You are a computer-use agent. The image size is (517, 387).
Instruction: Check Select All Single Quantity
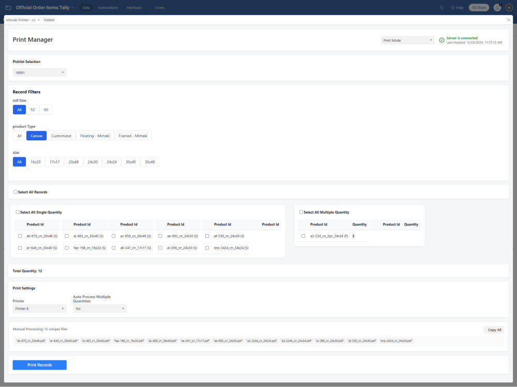point(18,212)
